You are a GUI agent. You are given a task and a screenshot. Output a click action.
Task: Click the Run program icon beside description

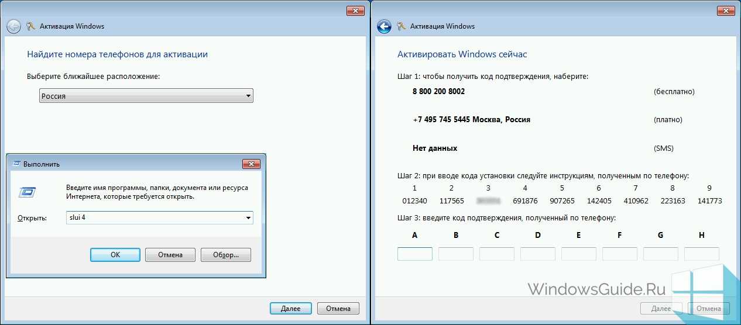[x=28, y=193]
